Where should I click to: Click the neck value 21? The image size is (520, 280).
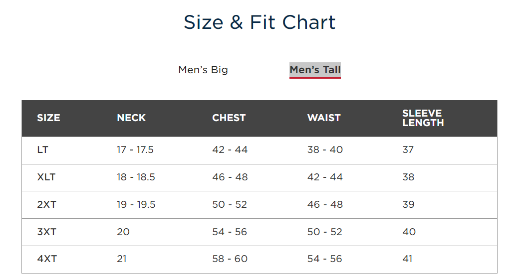121,259
